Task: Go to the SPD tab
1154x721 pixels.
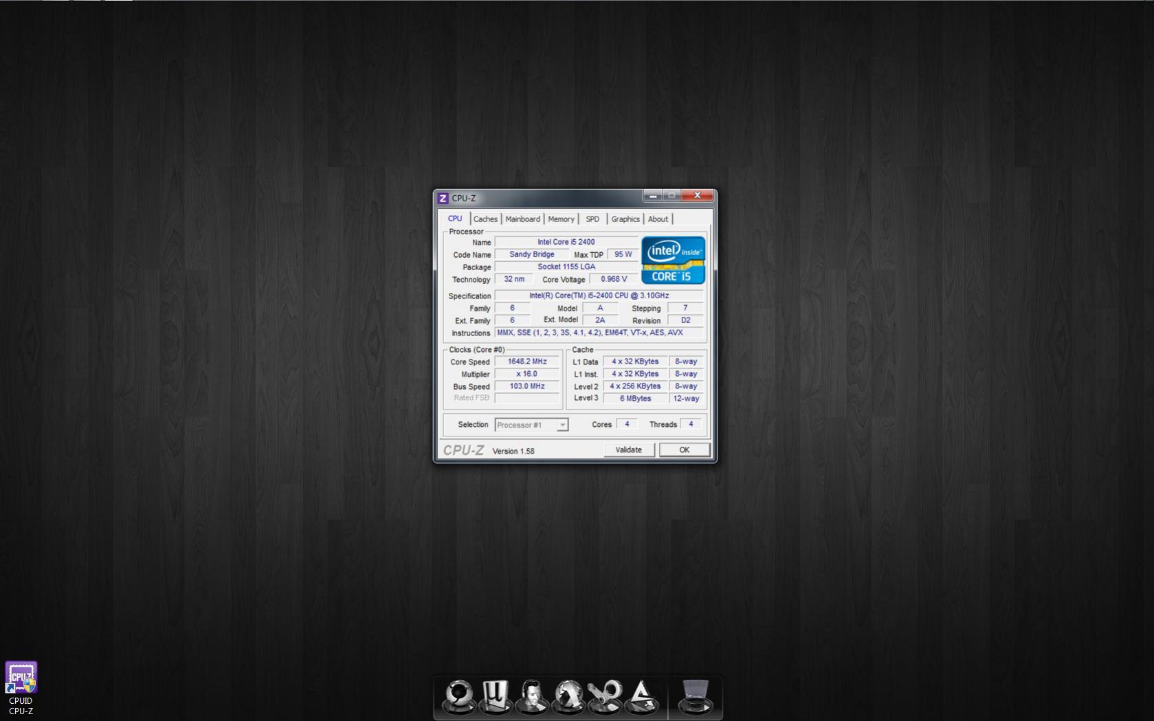Action: (592, 219)
